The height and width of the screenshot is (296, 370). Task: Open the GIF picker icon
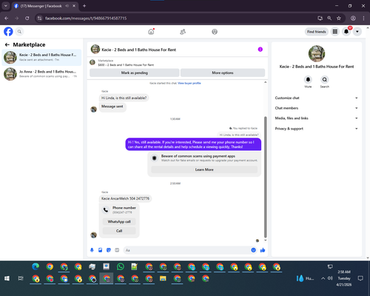pos(117,250)
